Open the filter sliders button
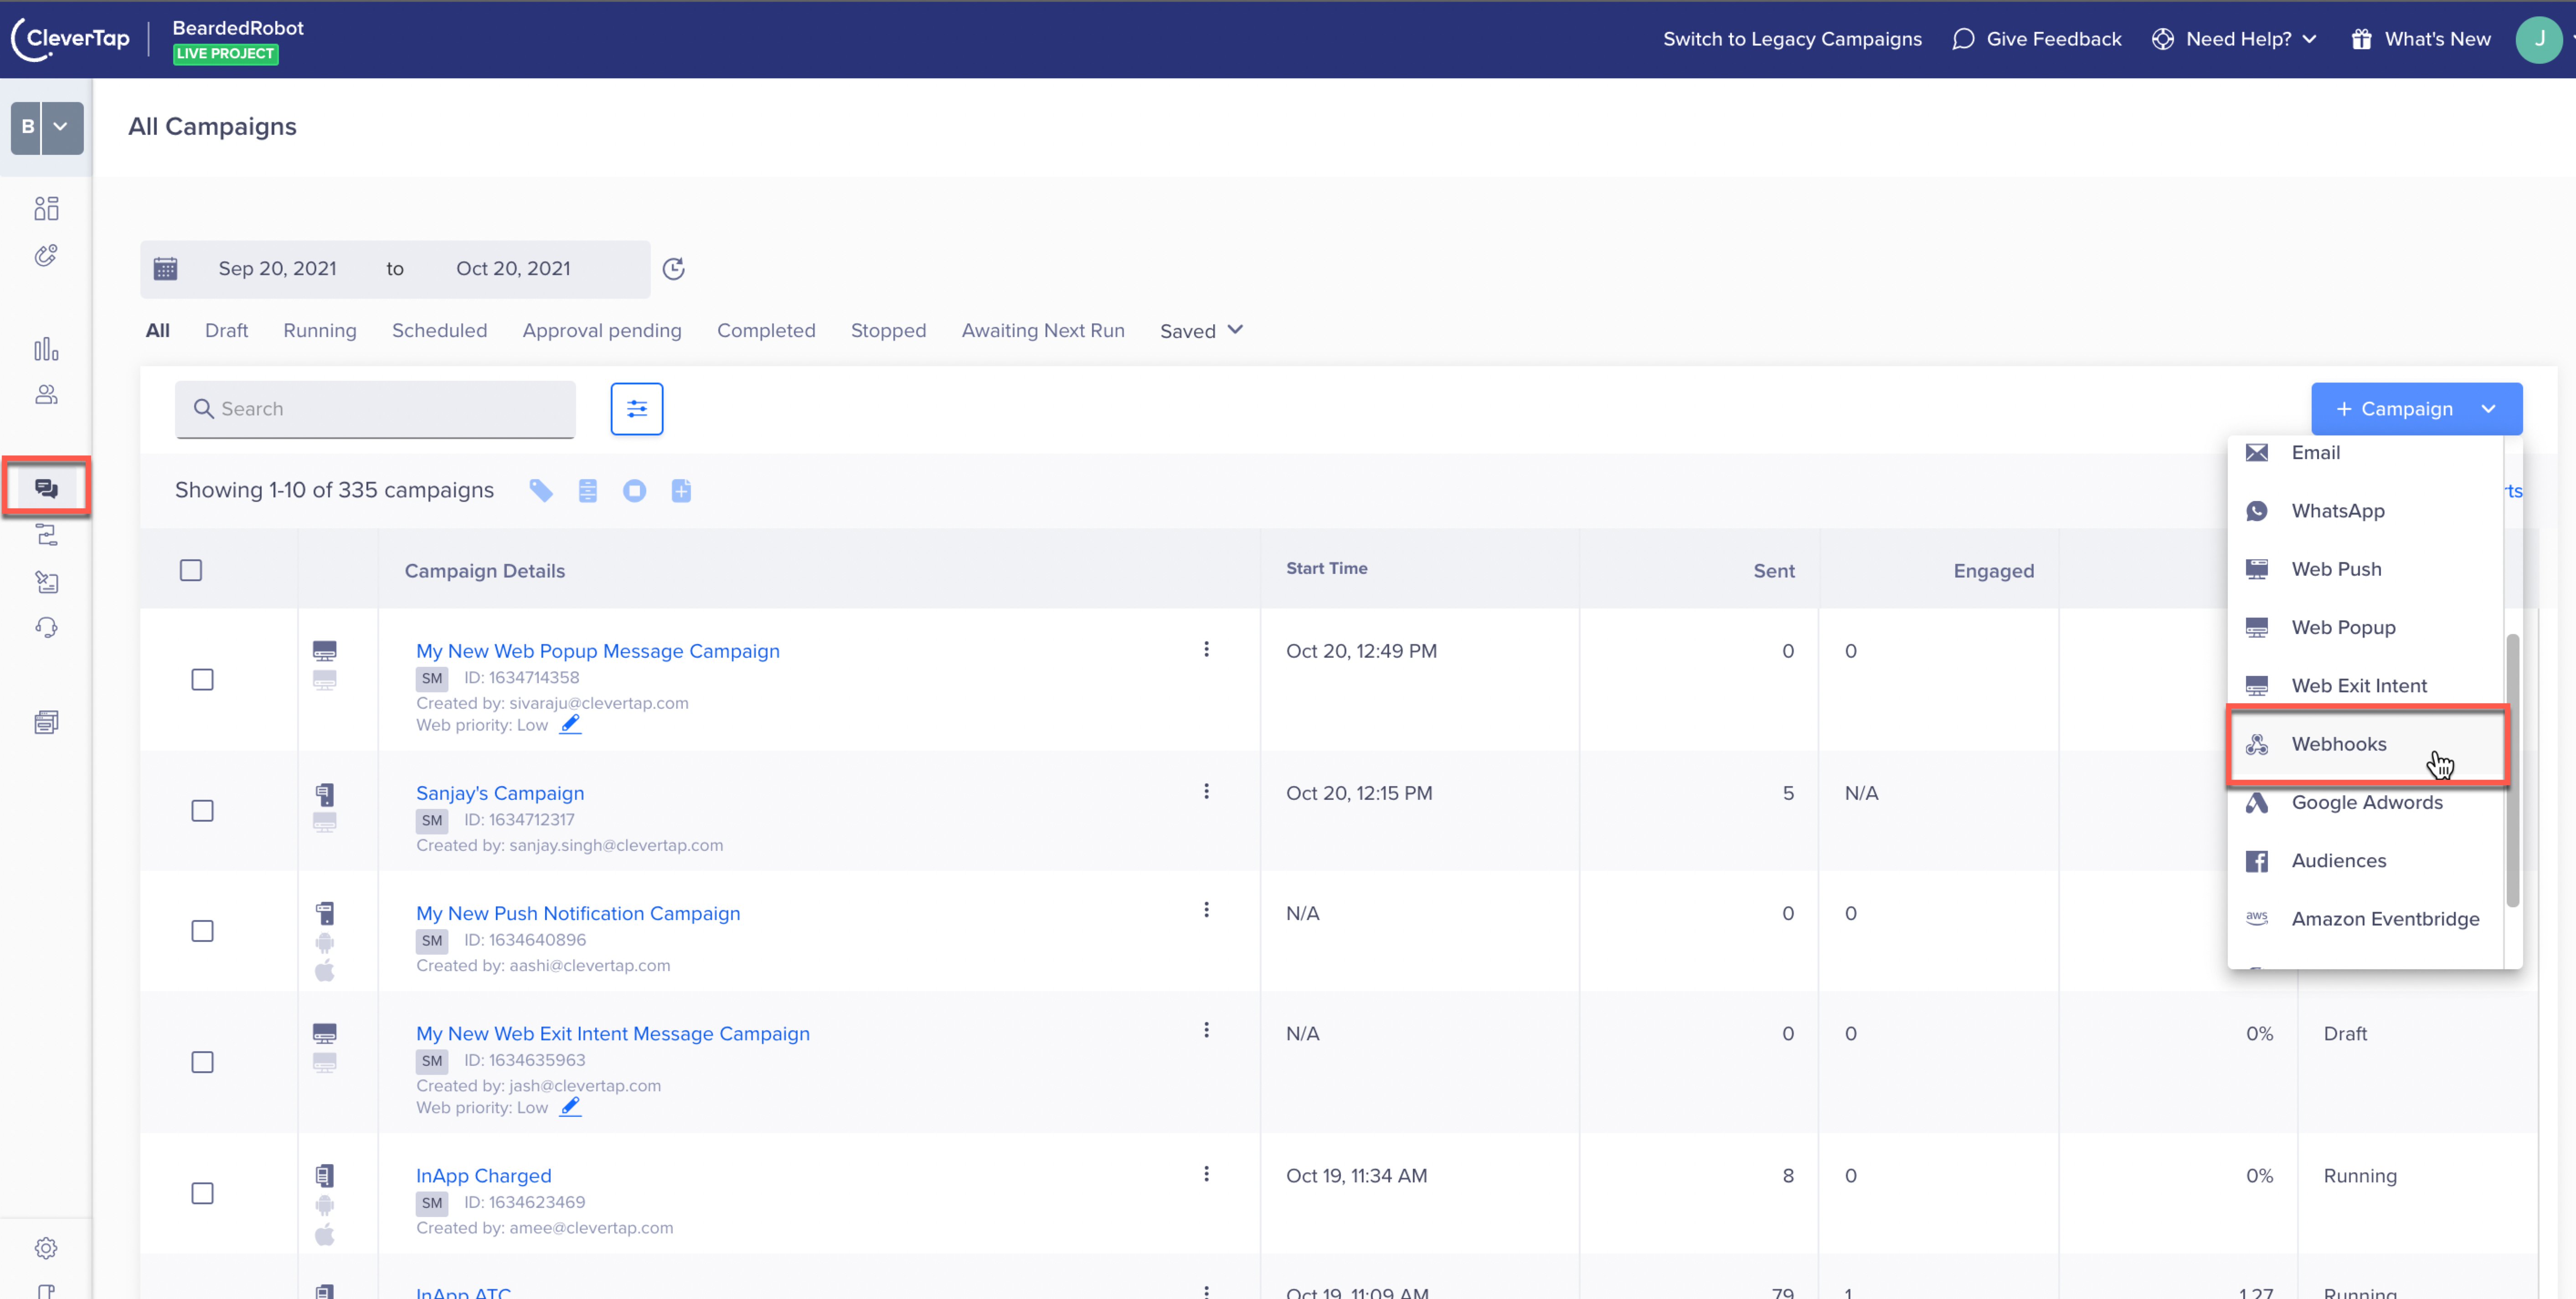2576x1299 pixels. (637, 409)
